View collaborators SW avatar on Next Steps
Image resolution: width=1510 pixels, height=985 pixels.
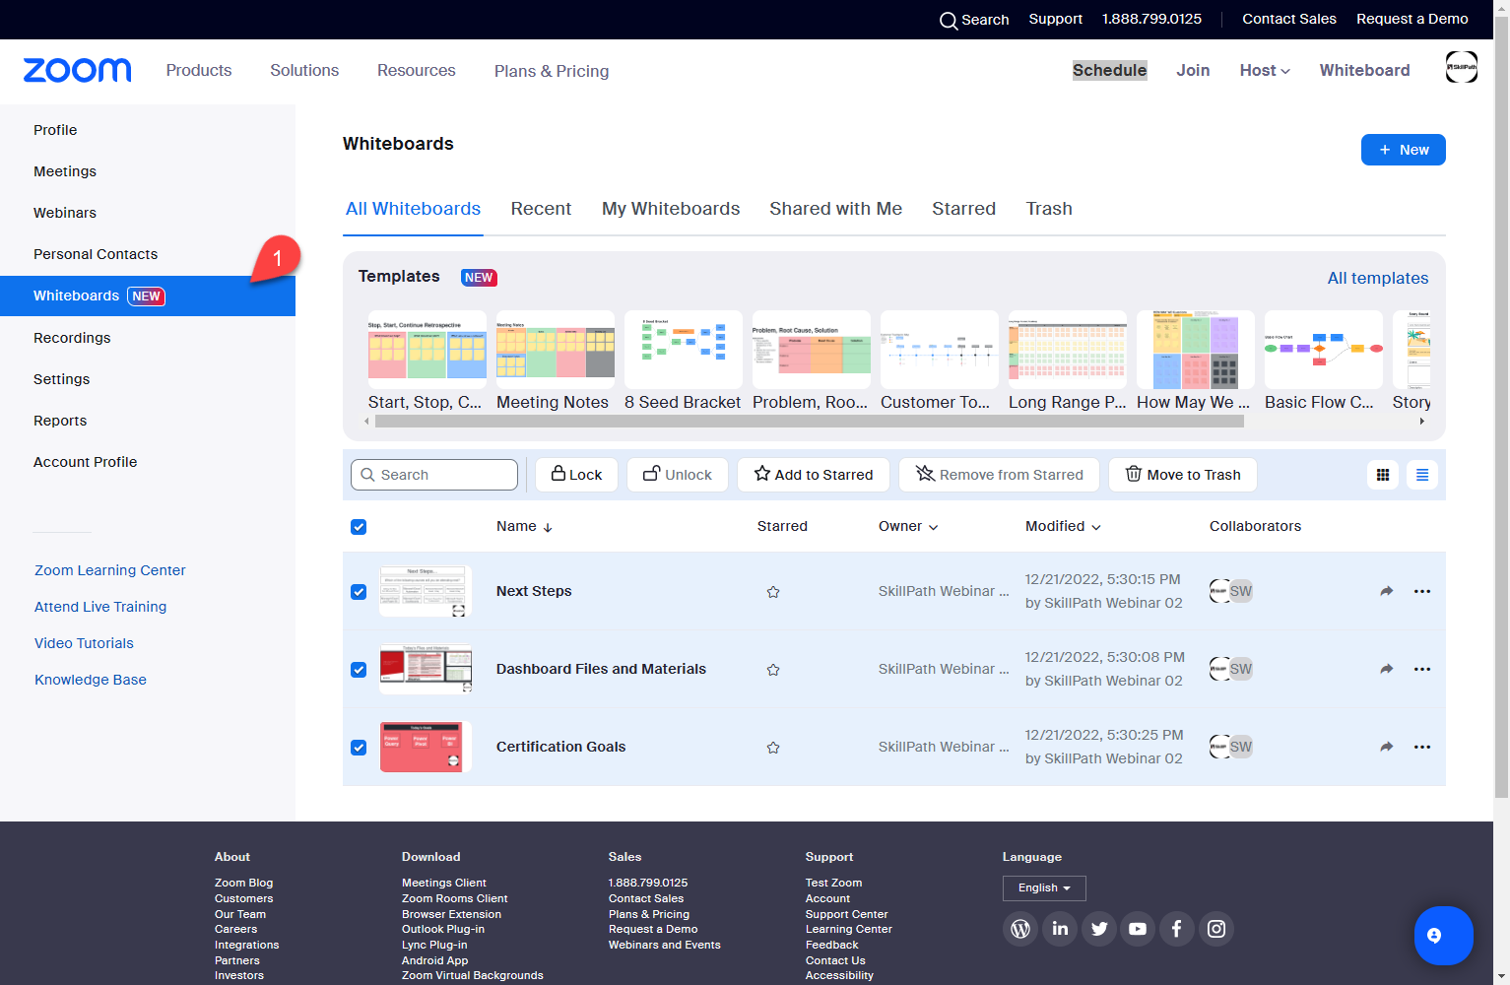coord(1241,591)
